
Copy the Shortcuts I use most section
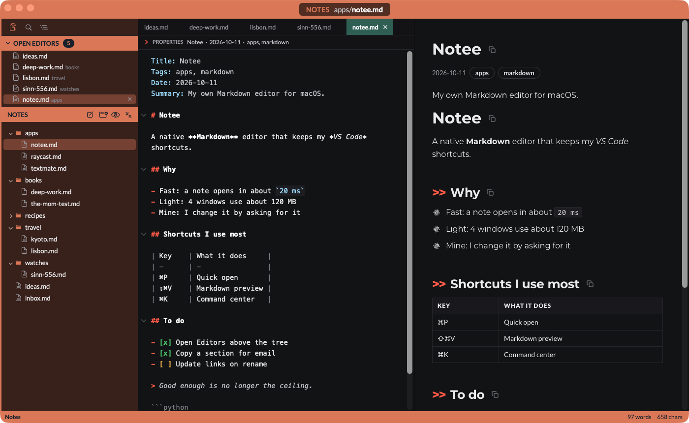(591, 284)
